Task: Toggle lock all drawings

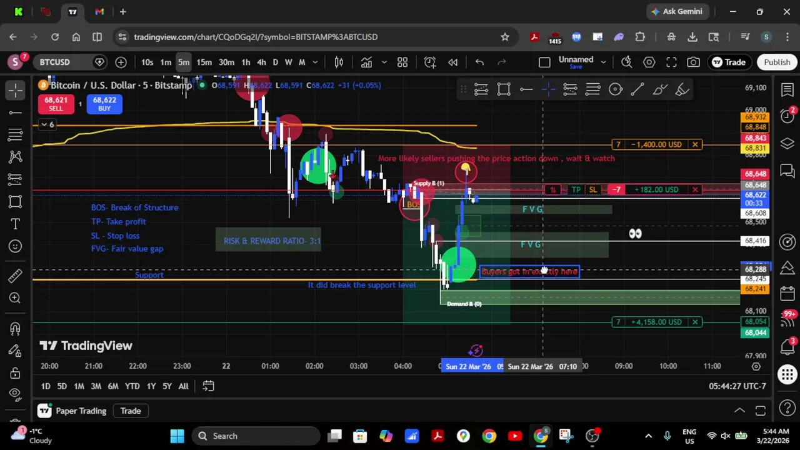Action: click(16, 373)
